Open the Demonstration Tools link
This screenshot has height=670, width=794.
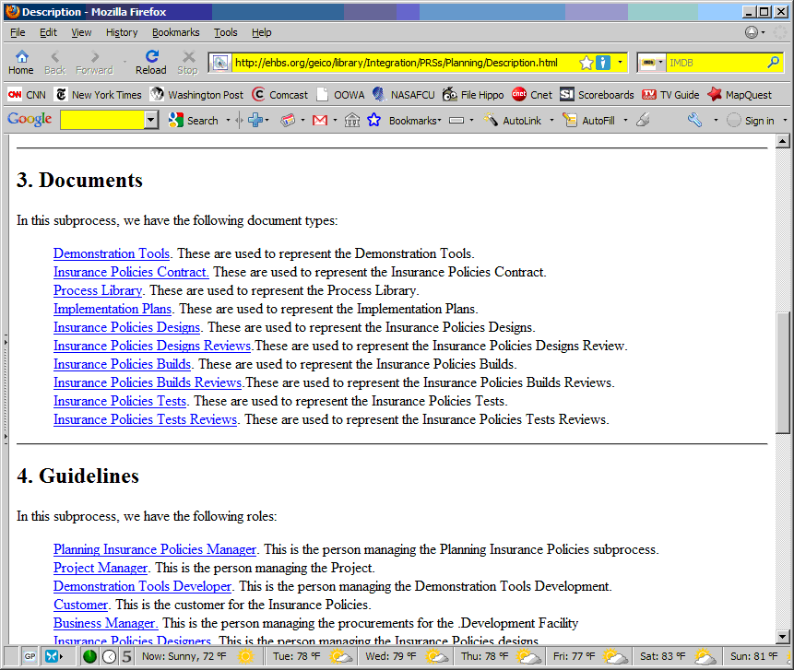click(112, 253)
